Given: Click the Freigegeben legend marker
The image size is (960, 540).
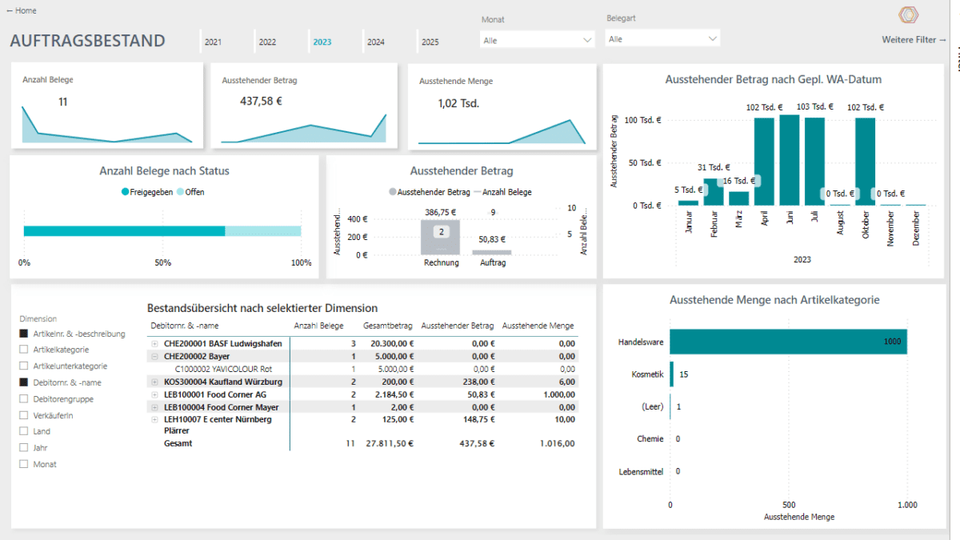Looking at the screenshot, I should (126, 192).
